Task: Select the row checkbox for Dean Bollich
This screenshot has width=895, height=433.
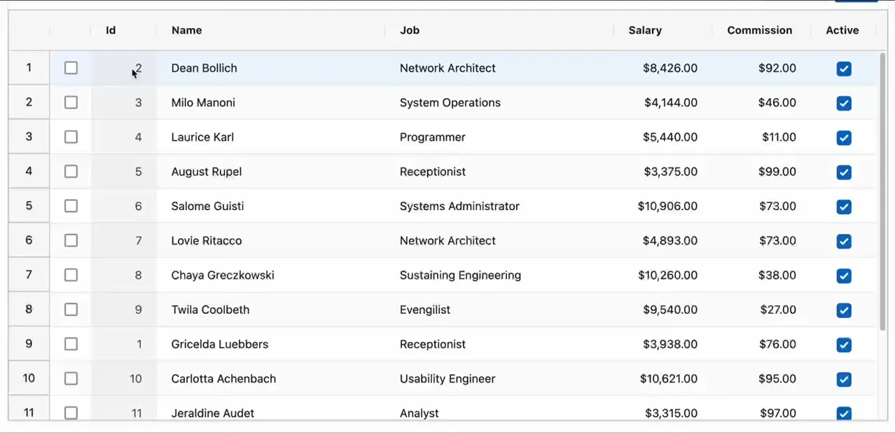Action: tap(71, 68)
